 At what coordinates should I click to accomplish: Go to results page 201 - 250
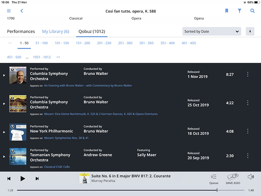104,43
